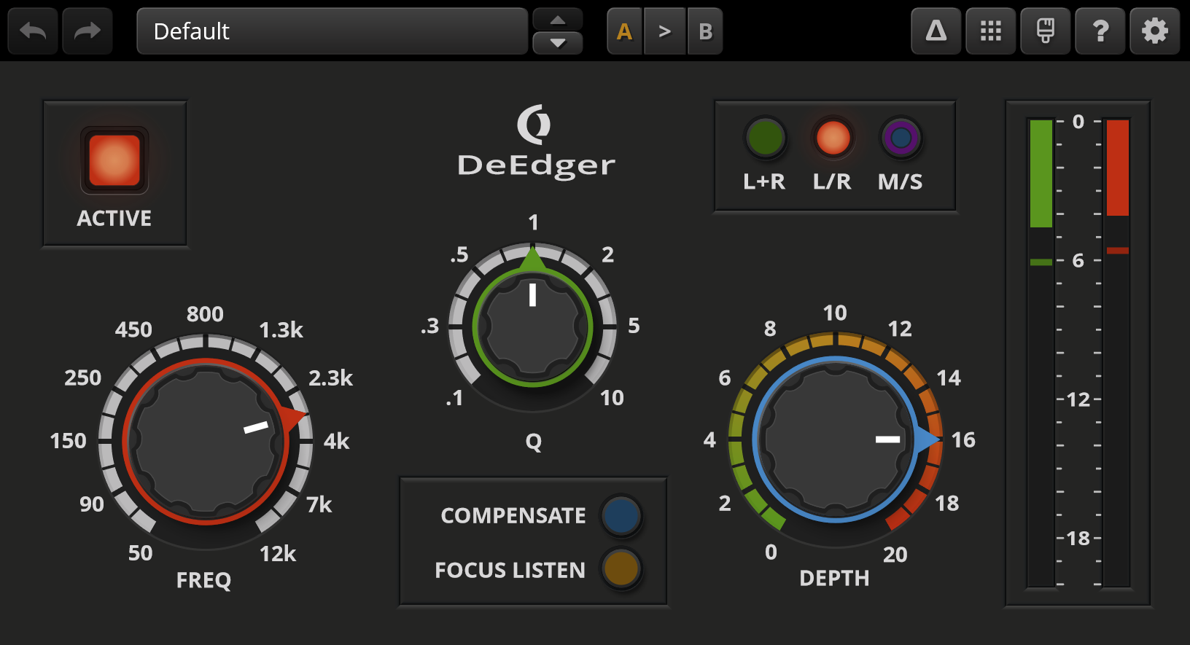This screenshot has height=645, width=1190.
Task: Click the 4k label on FREQ dial
Action: [337, 441]
